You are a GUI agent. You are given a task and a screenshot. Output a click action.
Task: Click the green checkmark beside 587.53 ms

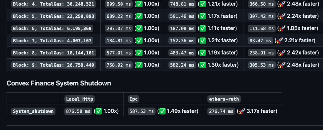coord(162,111)
